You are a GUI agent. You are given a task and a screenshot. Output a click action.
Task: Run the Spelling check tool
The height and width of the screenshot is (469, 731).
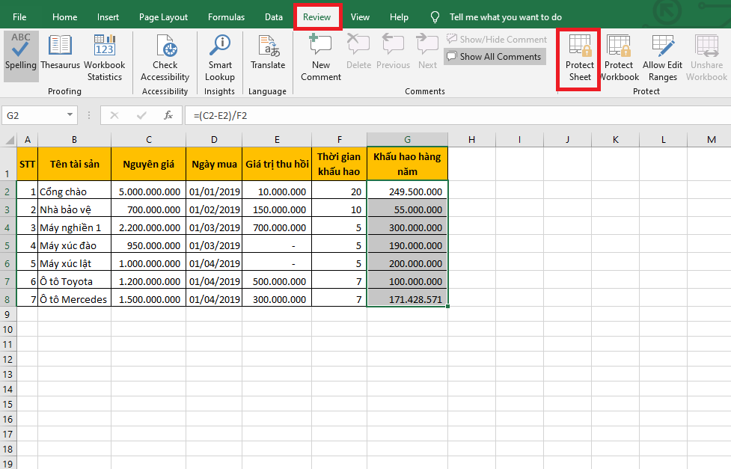point(20,52)
